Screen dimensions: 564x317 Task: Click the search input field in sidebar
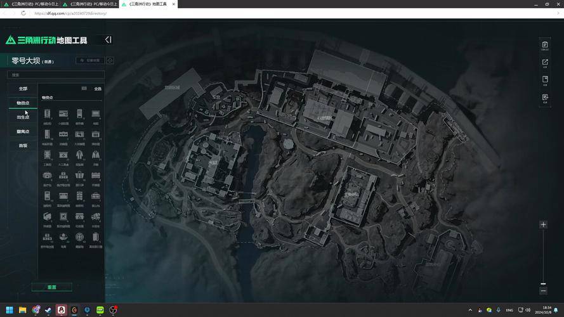(56, 74)
